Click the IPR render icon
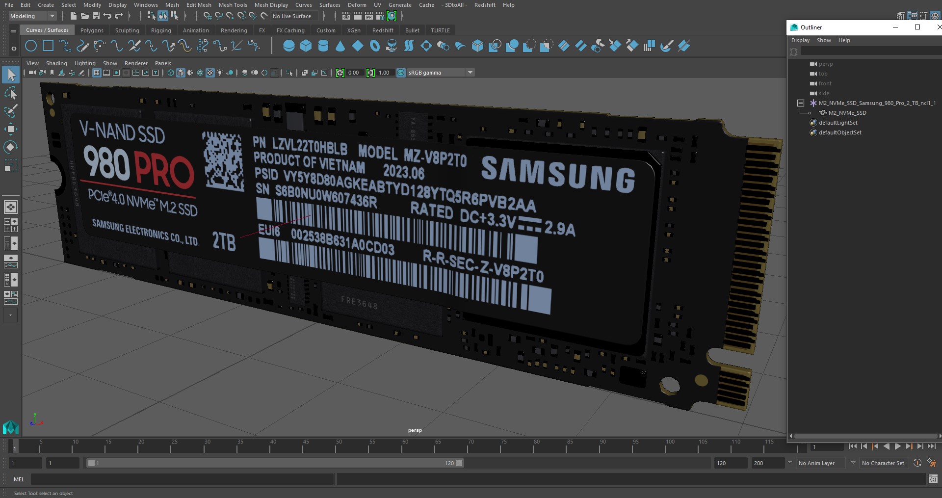The width and height of the screenshot is (942, 498). pos(369,16)
